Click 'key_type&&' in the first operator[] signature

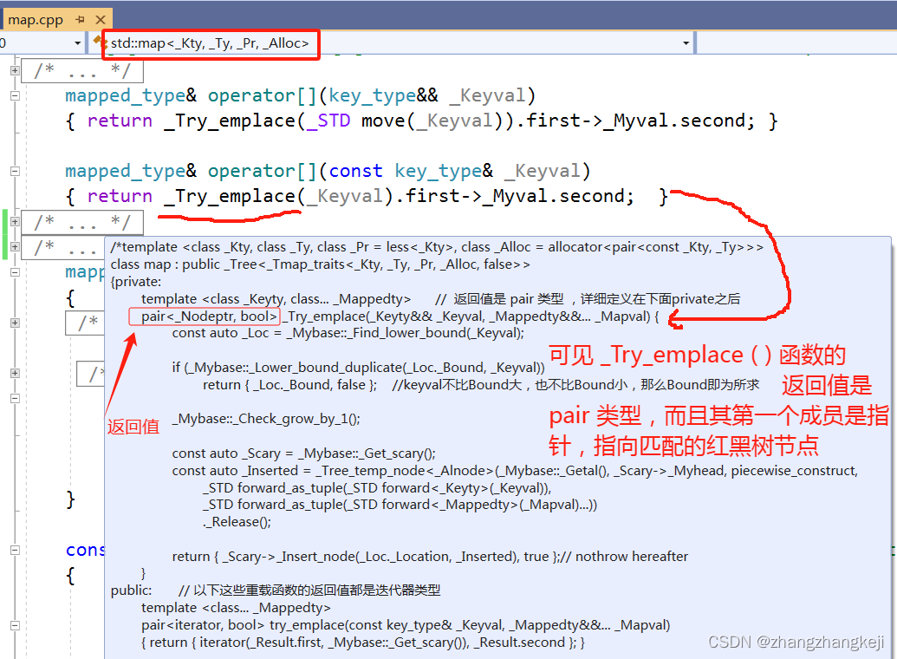(x=383, y=95)
